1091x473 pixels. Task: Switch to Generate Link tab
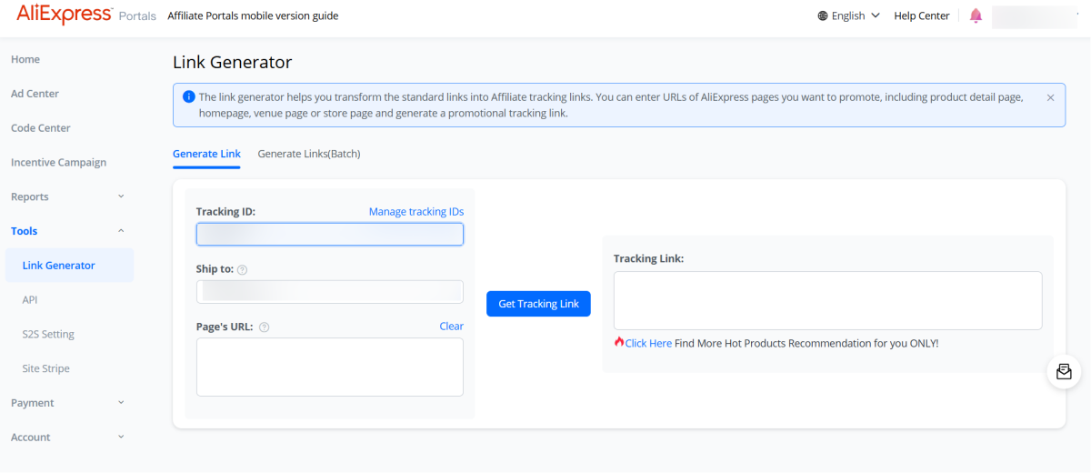[206, 154]
